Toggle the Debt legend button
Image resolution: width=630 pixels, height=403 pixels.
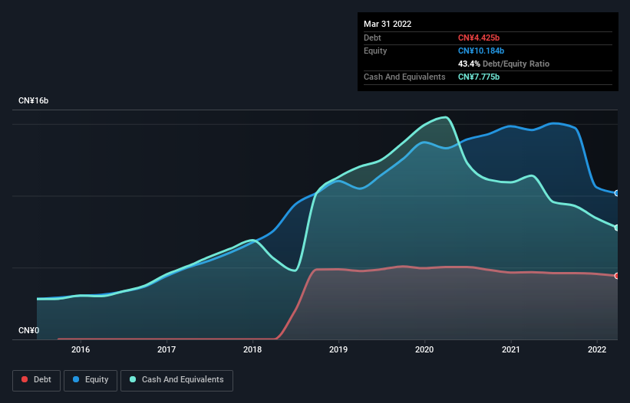tap(37, 380)
